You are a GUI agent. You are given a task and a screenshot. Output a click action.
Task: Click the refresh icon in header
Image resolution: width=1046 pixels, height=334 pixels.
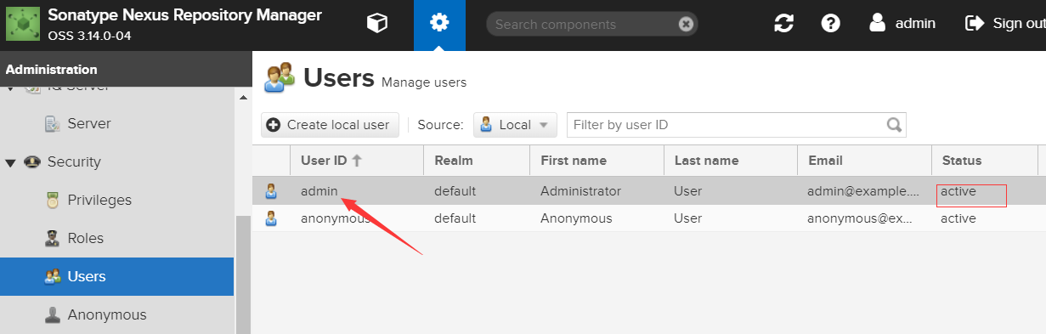coord(783,24)
